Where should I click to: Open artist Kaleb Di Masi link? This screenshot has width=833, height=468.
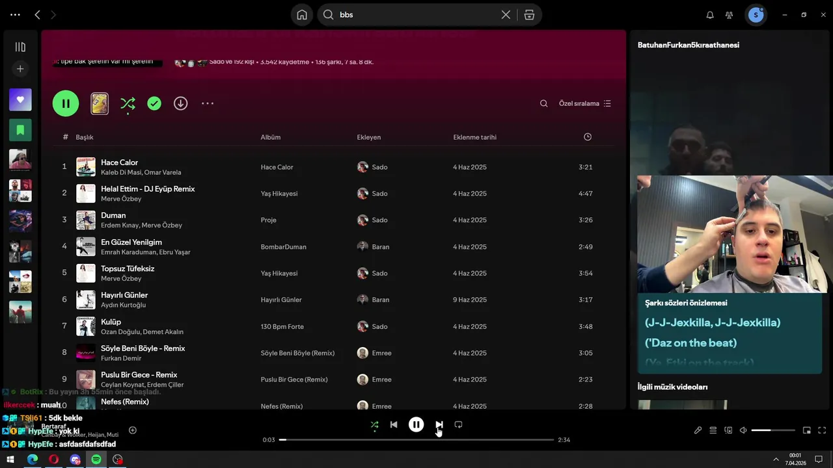click(x=120, y=172)
